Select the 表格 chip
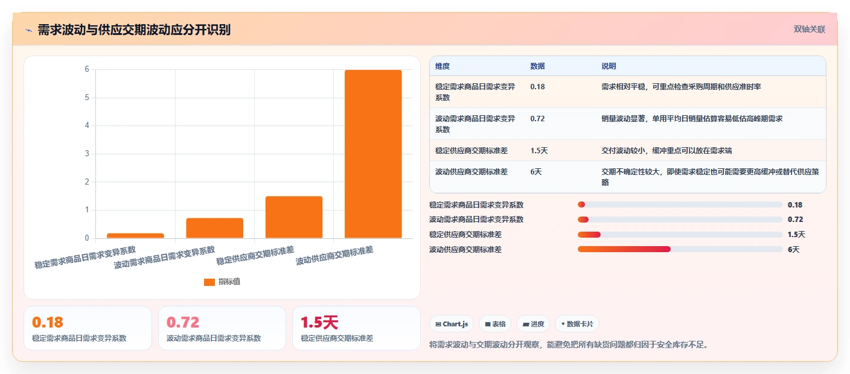 pyautogui.click(x=495, y=324)
